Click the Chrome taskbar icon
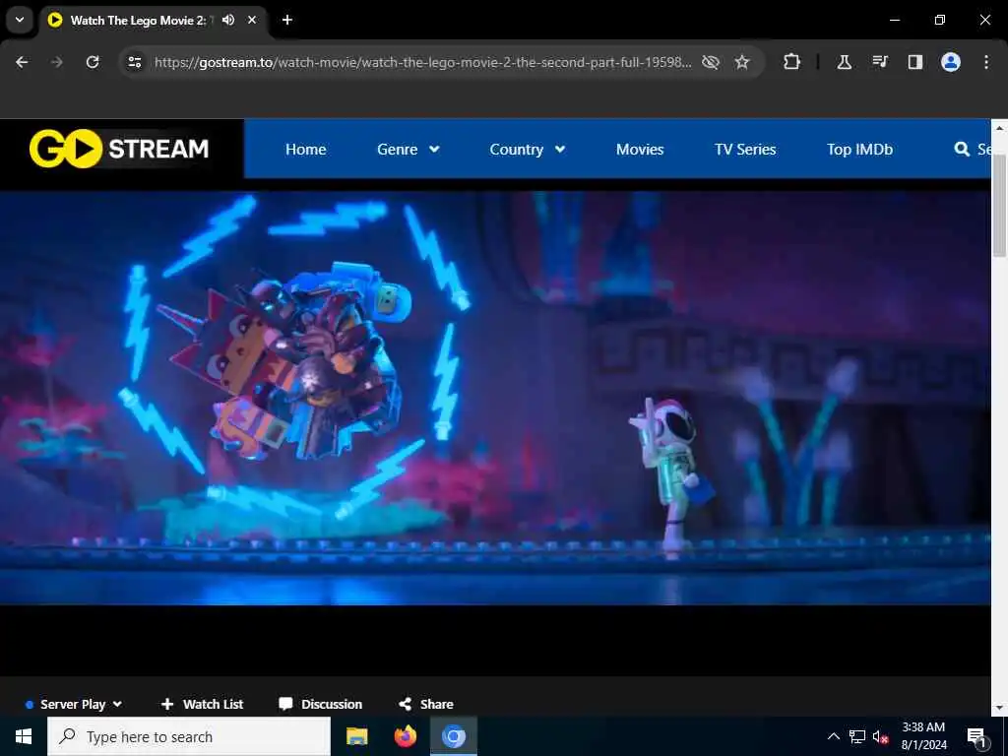The image size is (1008, 756). [x=453, y=736]
